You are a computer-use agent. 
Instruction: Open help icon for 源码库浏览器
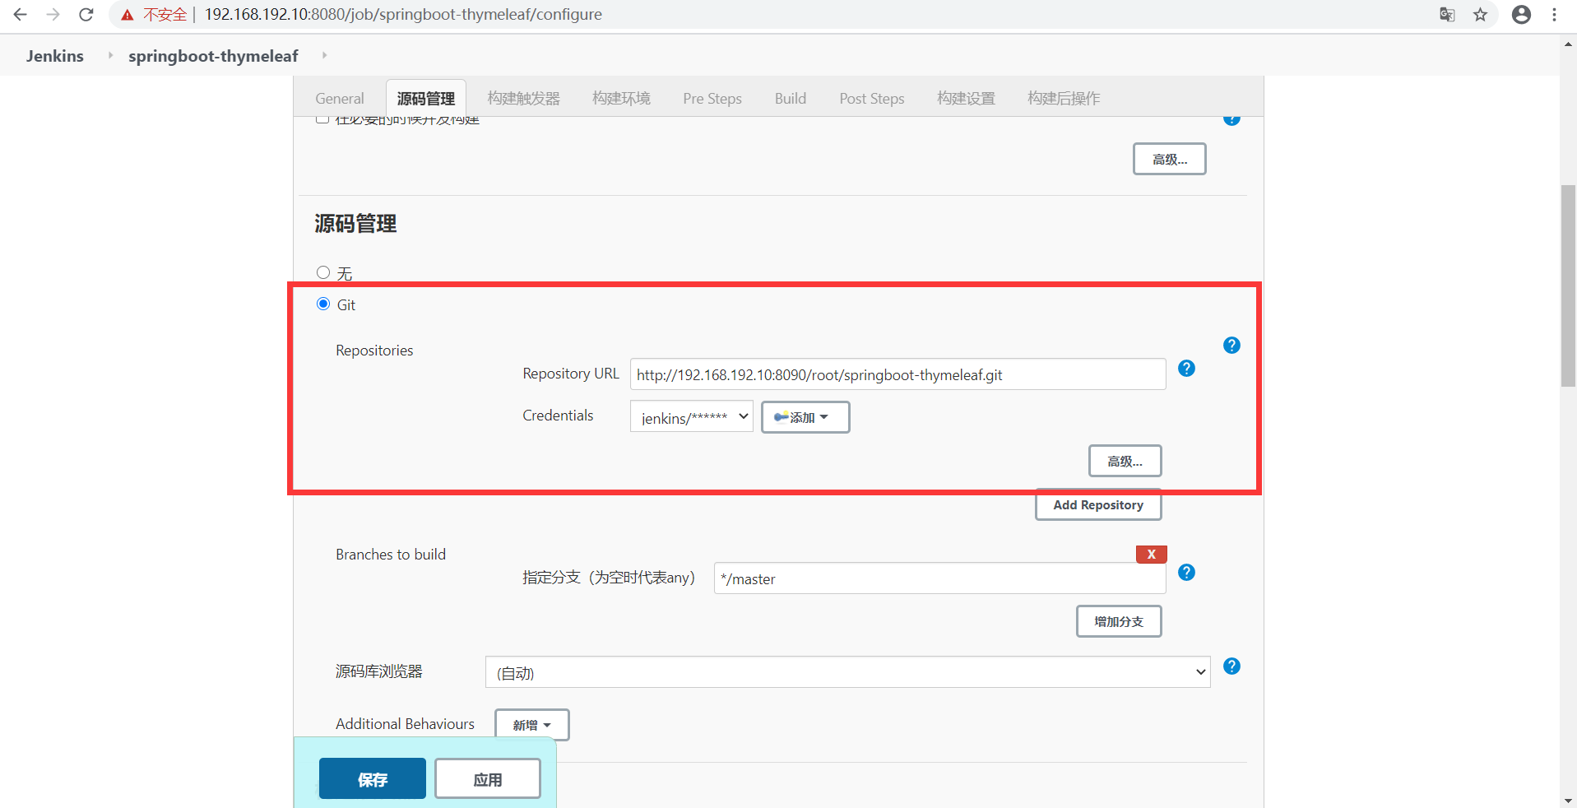pos(1231,666)
